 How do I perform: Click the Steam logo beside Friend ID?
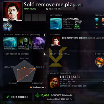coord(47,9)
